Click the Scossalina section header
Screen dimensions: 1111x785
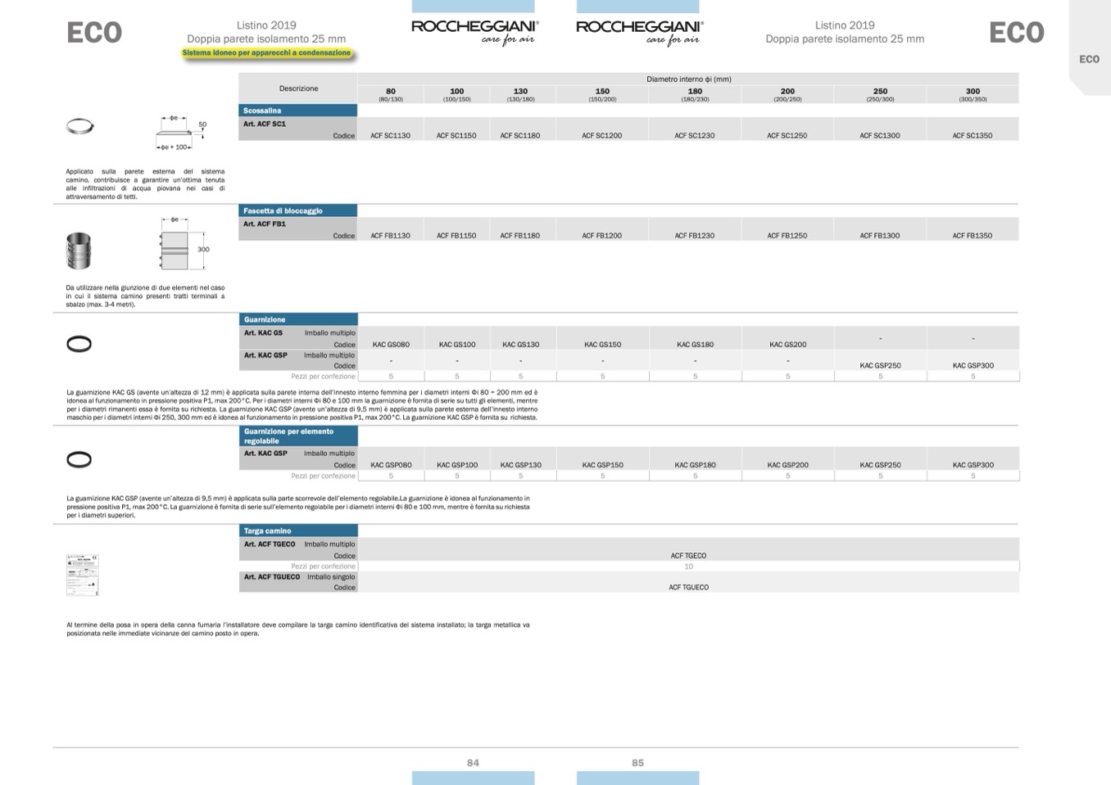coord(297,111)
